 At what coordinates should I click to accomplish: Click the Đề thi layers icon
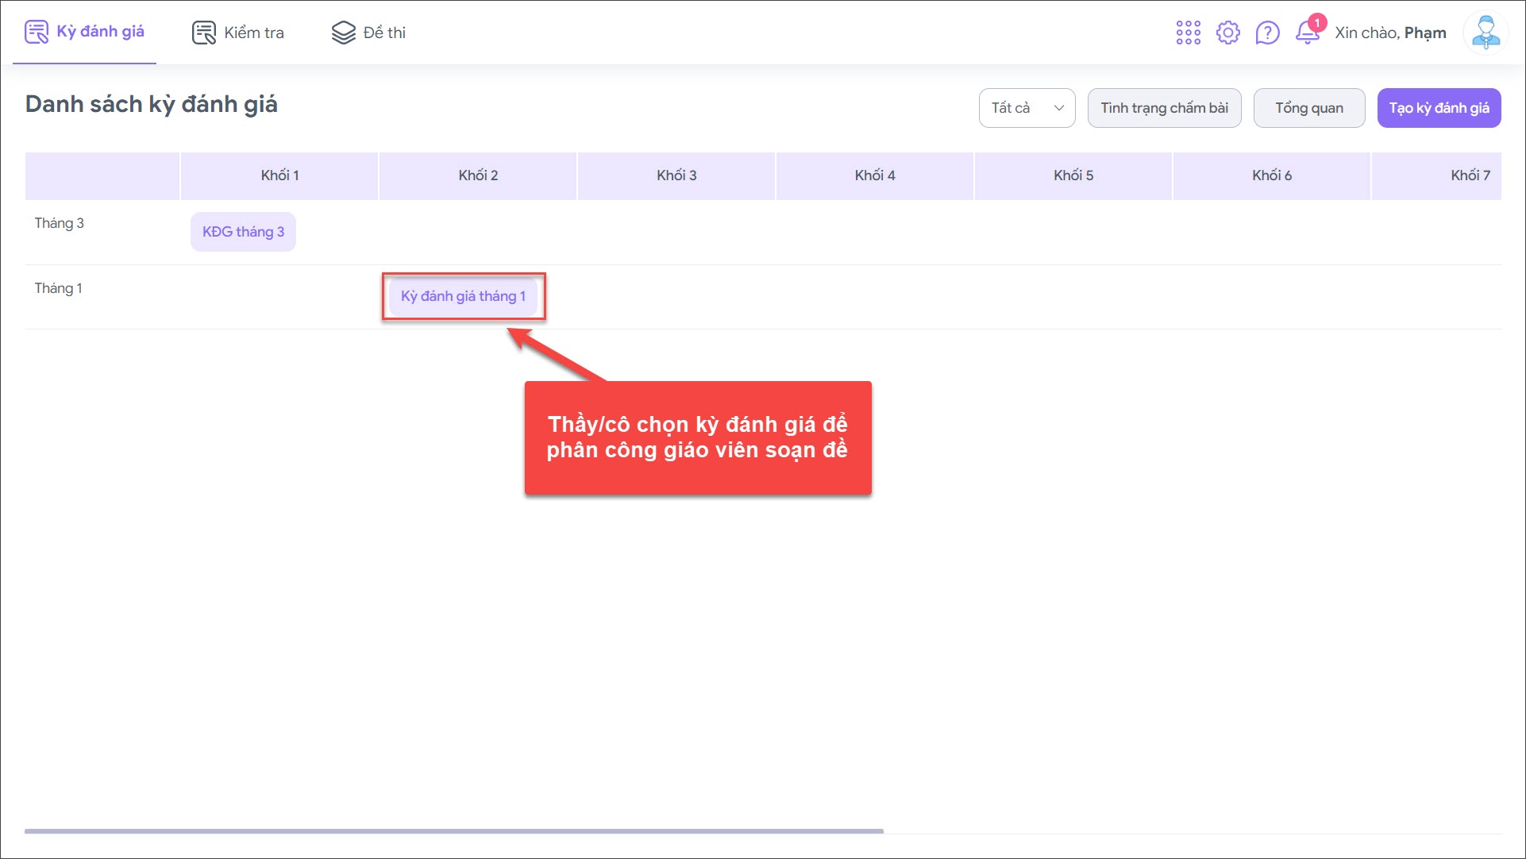point(343,33)
